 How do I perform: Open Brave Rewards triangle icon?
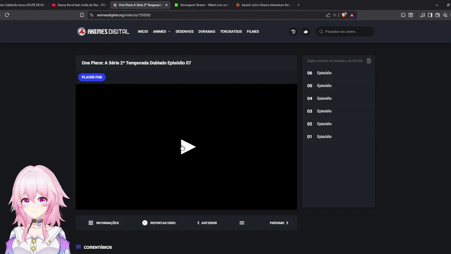(x=352, y=15)
